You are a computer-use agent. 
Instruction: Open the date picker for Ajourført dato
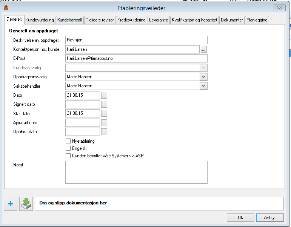coord(104,123)
